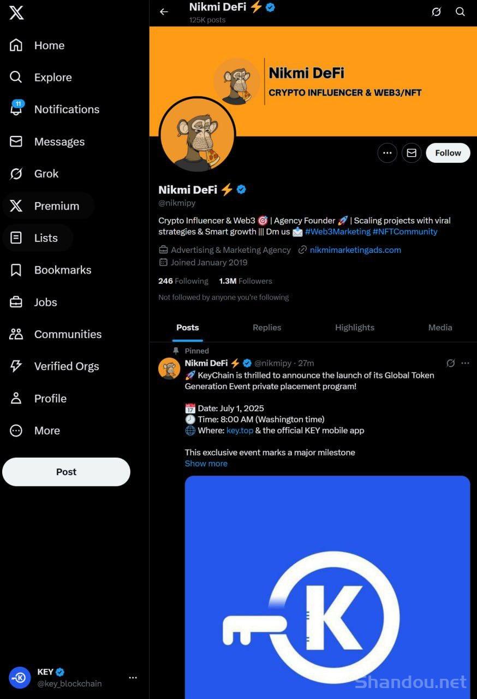Open account switcher dots beside KEY

(133, 678)
